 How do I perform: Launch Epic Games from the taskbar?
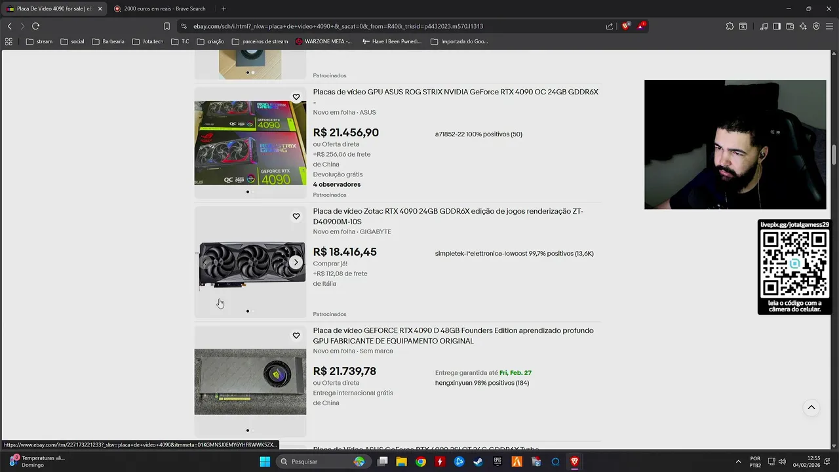(x=498, y=462)
